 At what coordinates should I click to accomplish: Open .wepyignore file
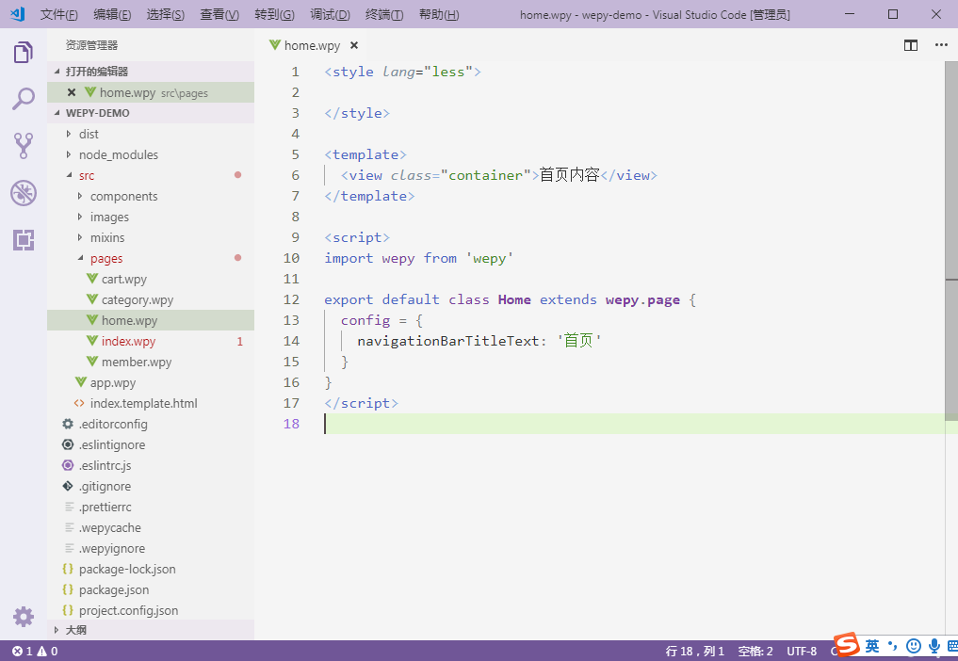[x=151, y=549]
